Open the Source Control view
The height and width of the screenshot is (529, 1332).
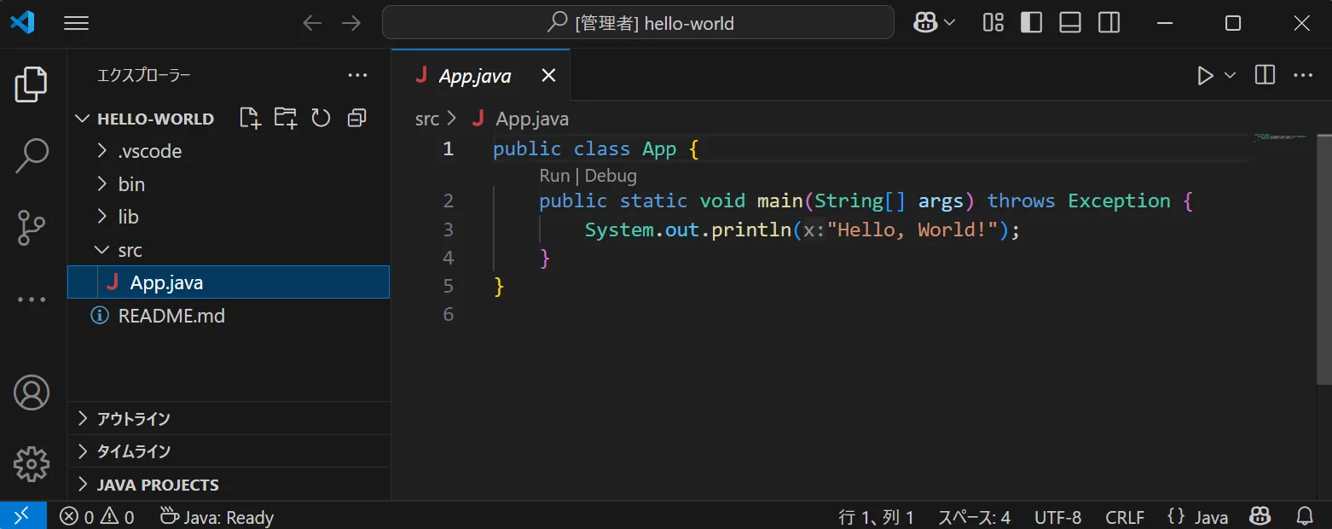[x=32, y=228]
